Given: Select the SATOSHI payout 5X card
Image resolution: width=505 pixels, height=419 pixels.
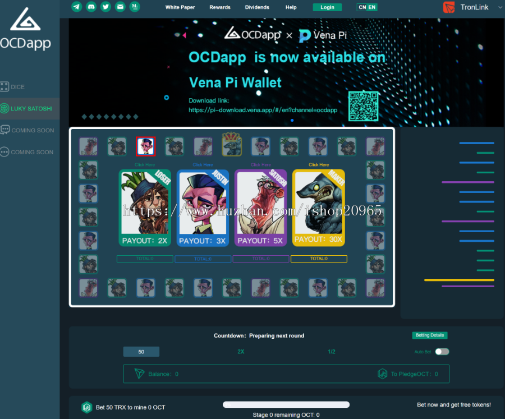Looking at the screenshot, I should point(260,208).
